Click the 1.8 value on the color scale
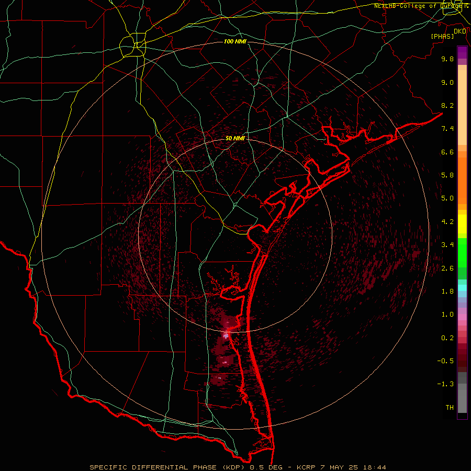The image size is (471, 471). [x=447, y=291]
